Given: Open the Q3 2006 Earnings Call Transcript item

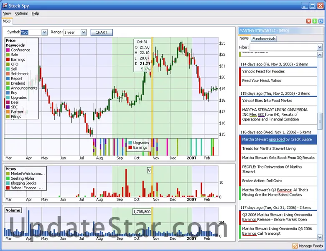Looking at the screenshot, I should (x=278, y=231).
